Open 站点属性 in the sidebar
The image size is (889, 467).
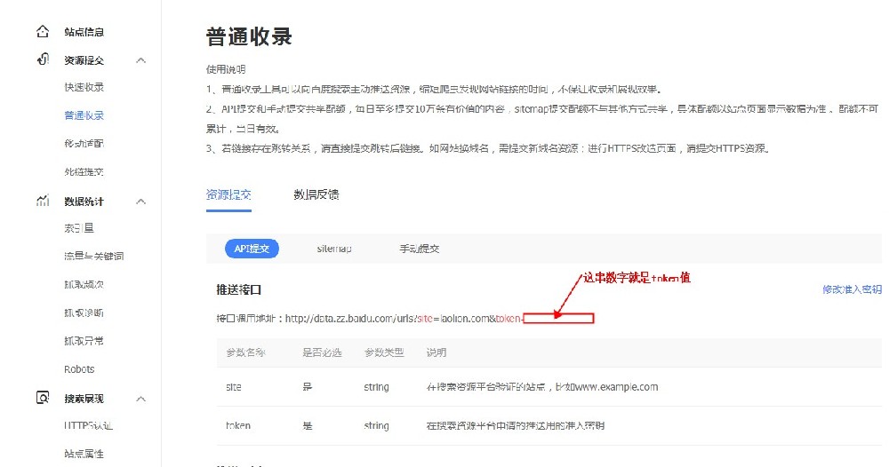click(84, 454)
